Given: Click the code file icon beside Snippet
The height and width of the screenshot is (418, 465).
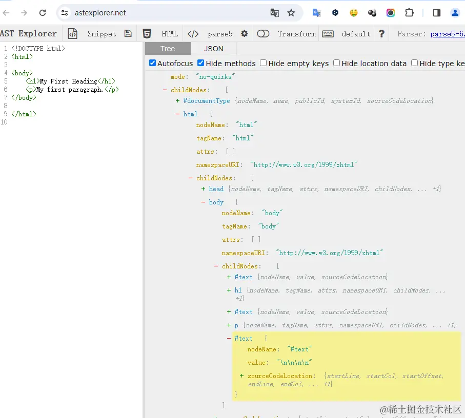Looking at the screenshot, I should pyautogui.click(x=73, y=34).
